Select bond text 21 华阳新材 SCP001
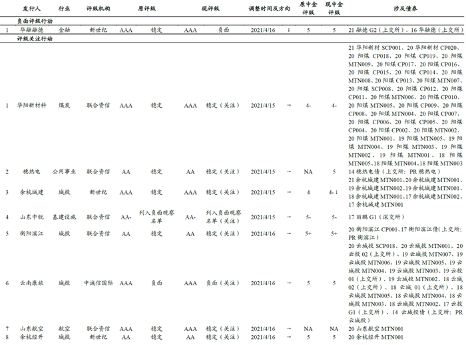The width and height of the screenshot is (466, 345). point(374,47)
